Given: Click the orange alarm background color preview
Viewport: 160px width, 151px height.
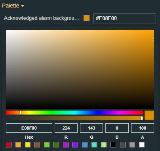Looking at the screenshot, I should pos(86,18).
